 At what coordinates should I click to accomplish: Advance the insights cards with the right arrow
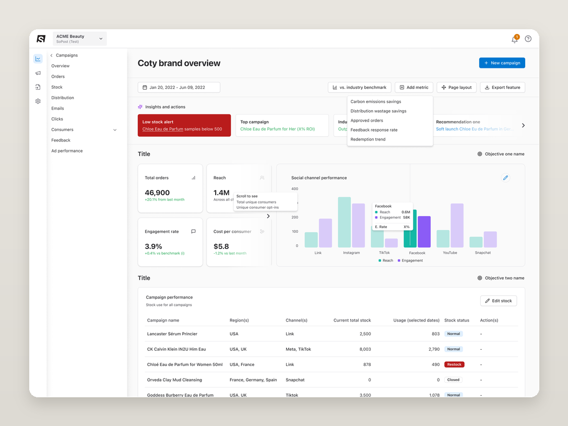point(523,125)
